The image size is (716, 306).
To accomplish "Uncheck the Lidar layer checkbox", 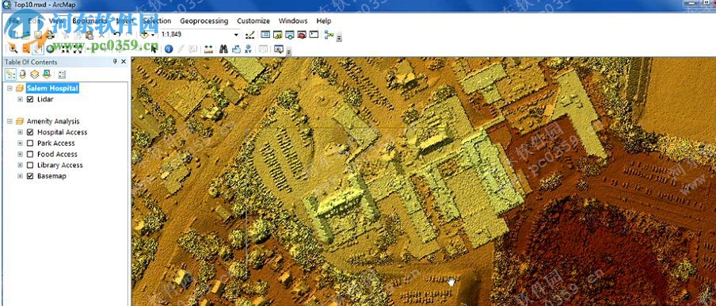I will [x=30, y=99].
